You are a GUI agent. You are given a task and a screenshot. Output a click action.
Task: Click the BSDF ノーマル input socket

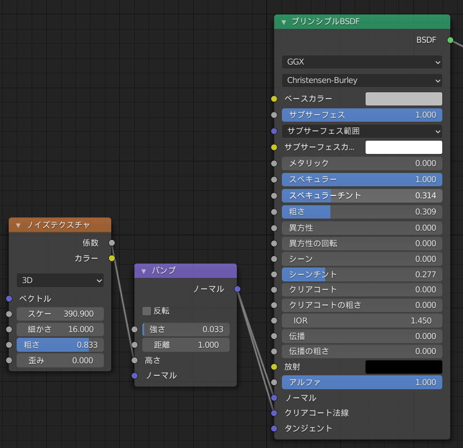[x=274, y=398]
